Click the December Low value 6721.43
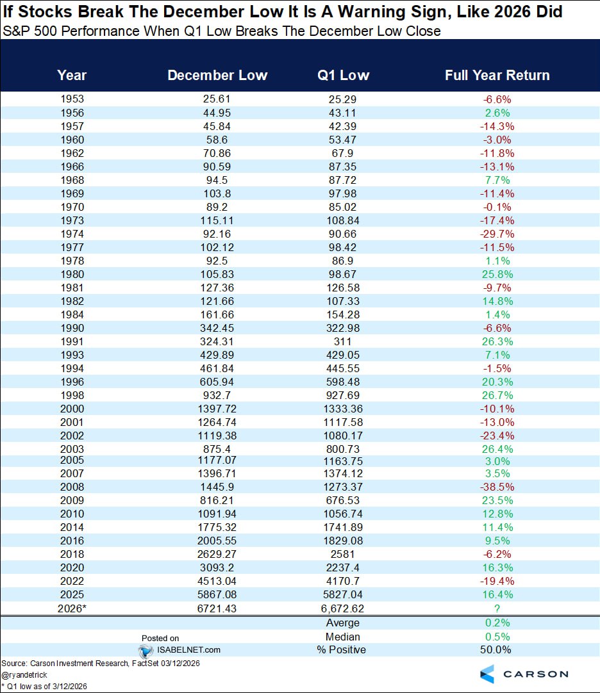 click(217, 608)
